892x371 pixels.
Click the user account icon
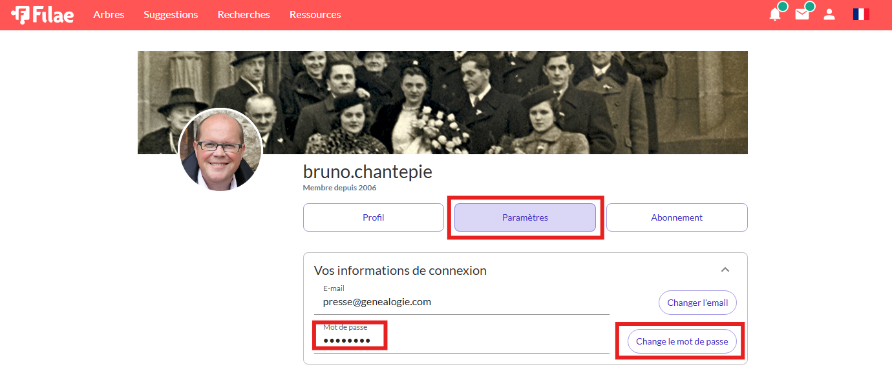(829, 14)
